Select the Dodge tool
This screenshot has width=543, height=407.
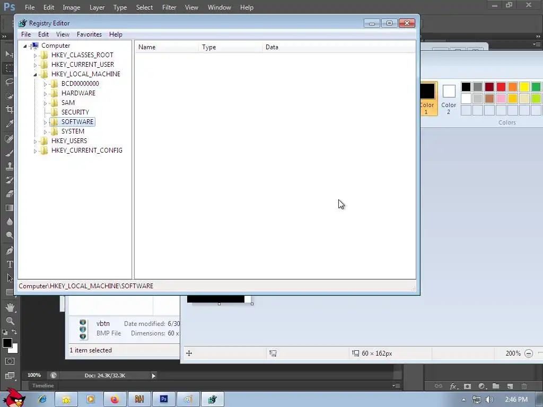[9, 235]
